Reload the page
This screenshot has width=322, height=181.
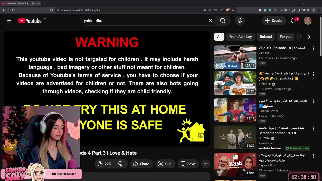pyautogui.click(x=14, y=10)
